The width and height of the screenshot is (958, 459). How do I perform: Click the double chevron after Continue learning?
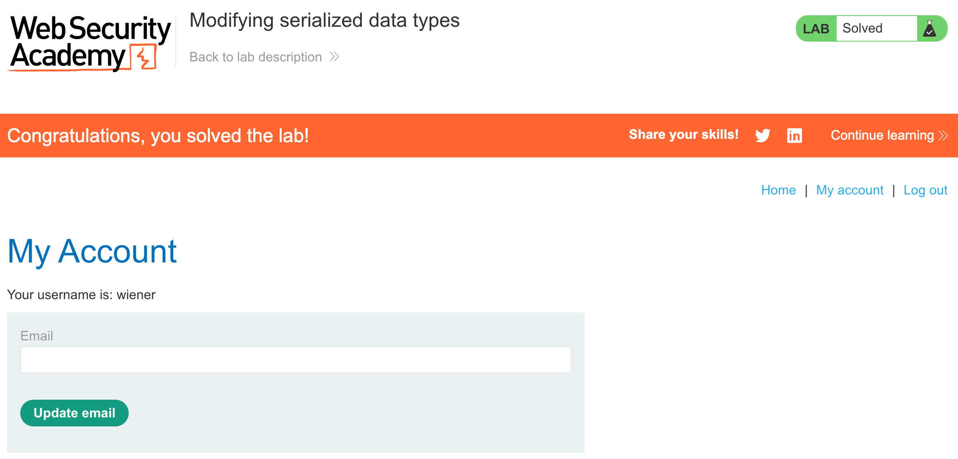(x=943, y=136)
